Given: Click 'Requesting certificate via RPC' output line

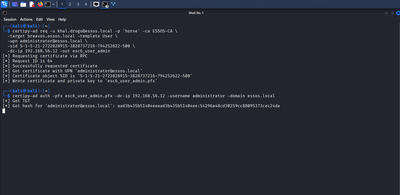Looking at the screenshot, I should 45,56.
